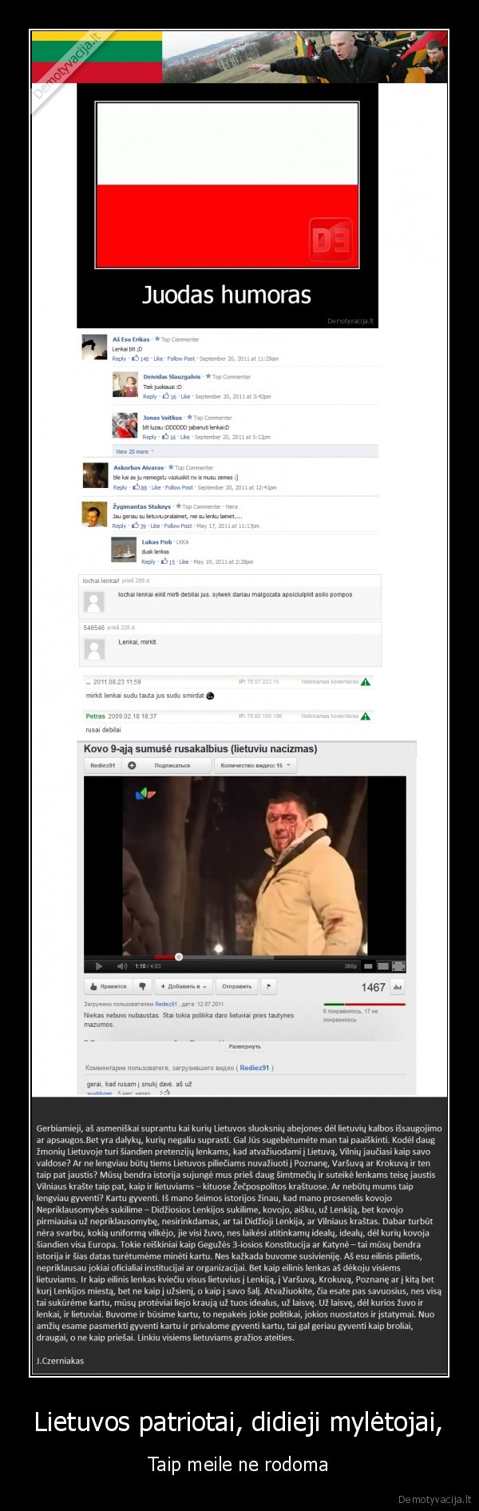Follow Post on Aš Esu Erikas comment
This screenshot has width=479, height=1511.
click(181, 359)
